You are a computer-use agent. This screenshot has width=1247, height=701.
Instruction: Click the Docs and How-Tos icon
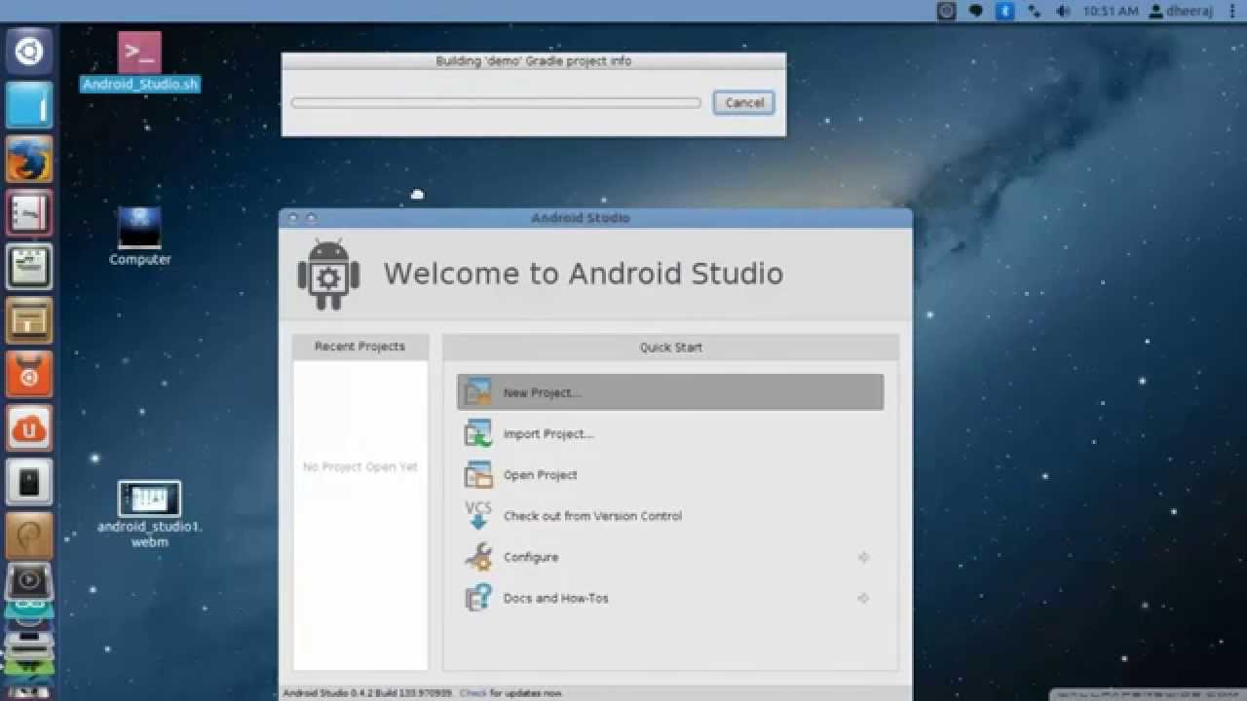tap(478, 598)
